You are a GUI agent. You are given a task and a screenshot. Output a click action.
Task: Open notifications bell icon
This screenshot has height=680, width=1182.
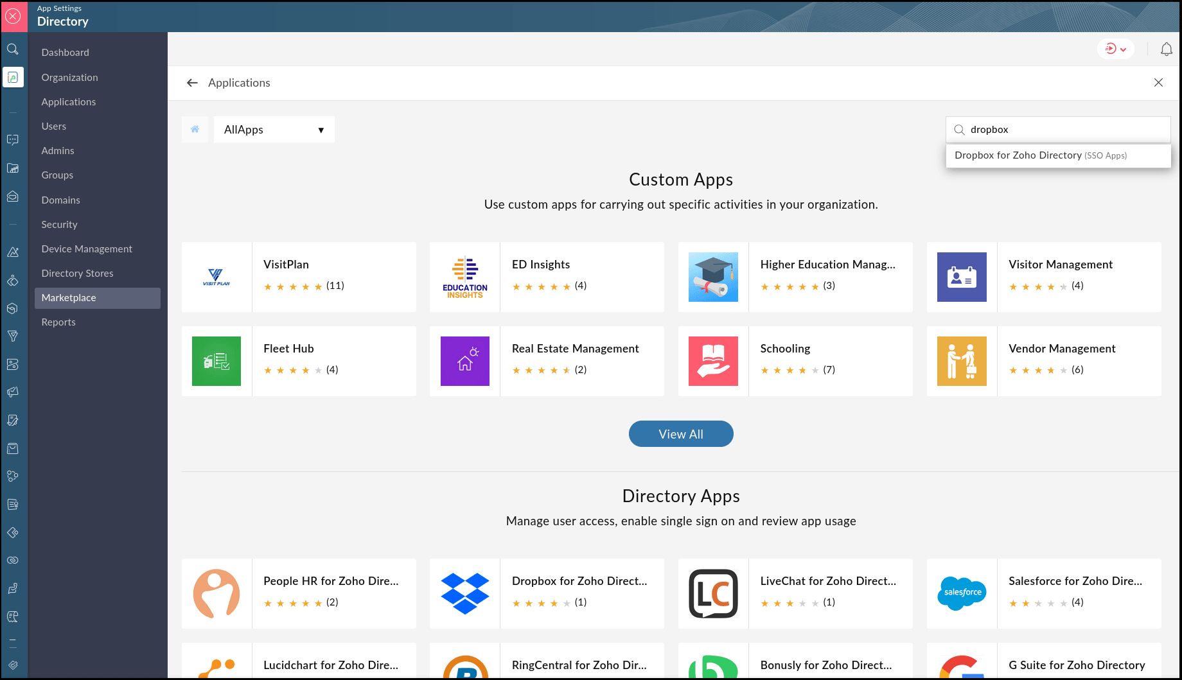pos(1167,49)
